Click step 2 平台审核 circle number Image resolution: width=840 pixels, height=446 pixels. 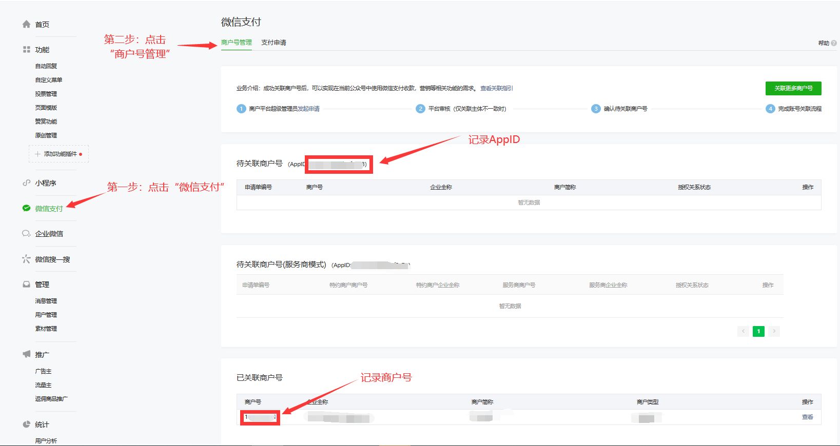pyautogui.click(x=420, y=109)
